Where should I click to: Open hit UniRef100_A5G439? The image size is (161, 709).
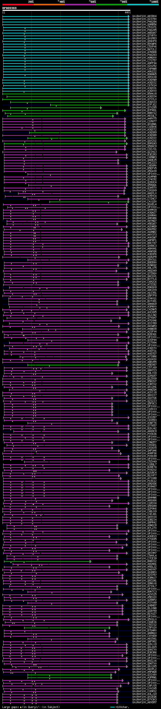[144, 171]
